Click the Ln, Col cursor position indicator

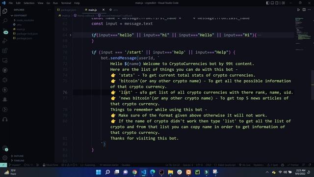click(x=172, y=165)
